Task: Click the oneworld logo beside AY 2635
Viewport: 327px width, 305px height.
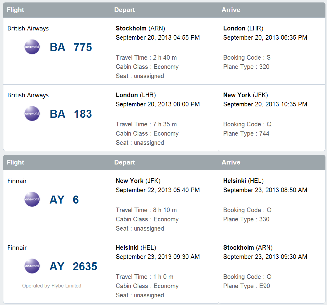Action: [32, 266]
